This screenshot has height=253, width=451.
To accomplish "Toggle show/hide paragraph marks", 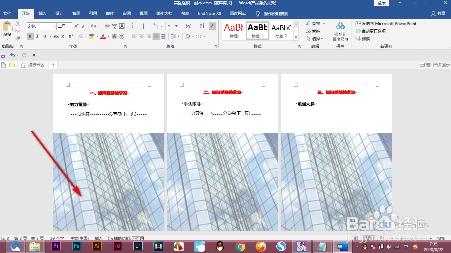I will (212, 26).
